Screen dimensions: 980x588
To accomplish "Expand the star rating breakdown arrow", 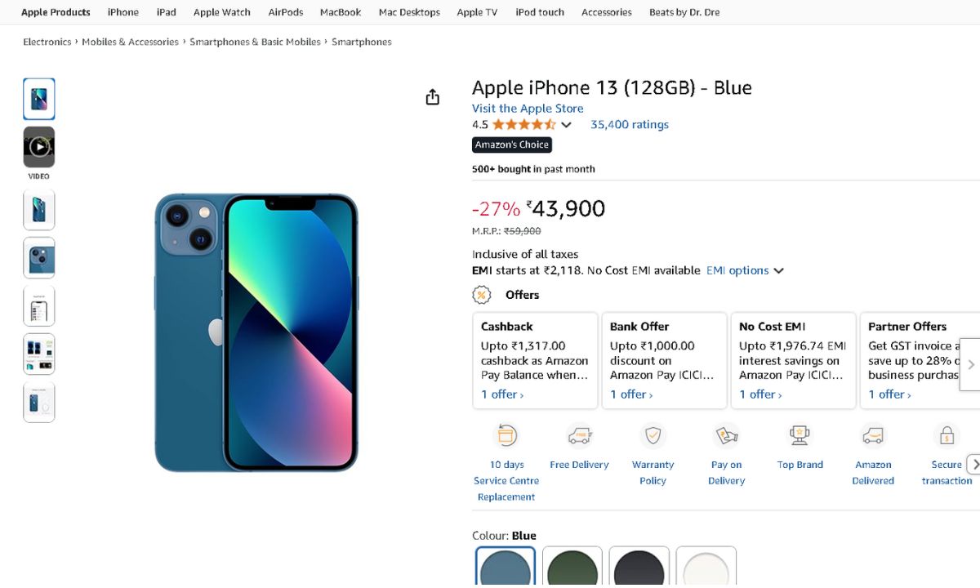I will (x=567, y=125).
